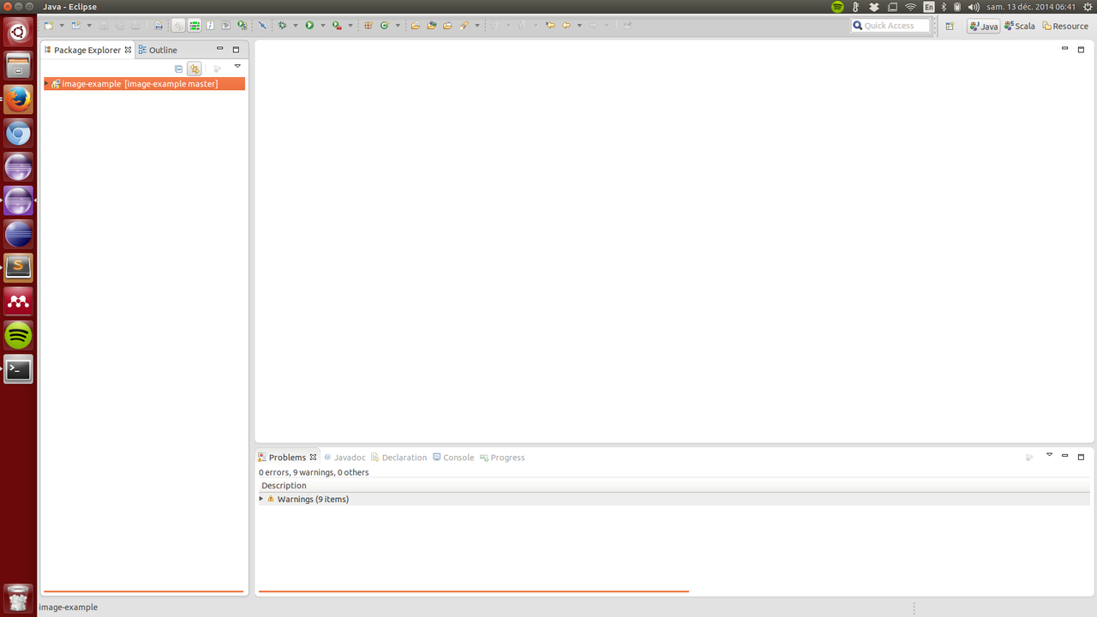Select the Problems tab
The width and height of the screenshot is (1097, 617).
tap(287, 458)
